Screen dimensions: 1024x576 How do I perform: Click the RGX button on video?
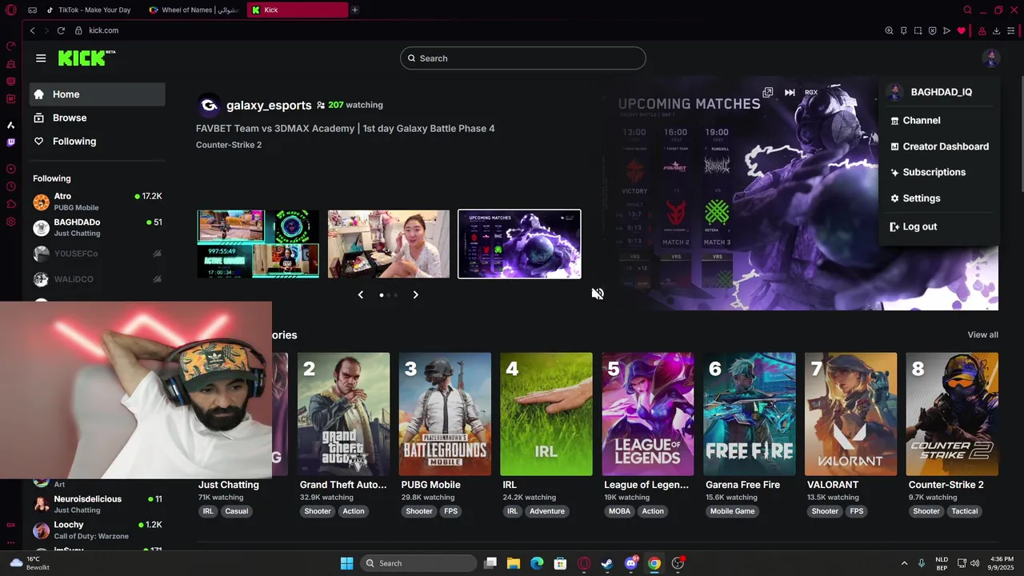click(x=811, y=92)
